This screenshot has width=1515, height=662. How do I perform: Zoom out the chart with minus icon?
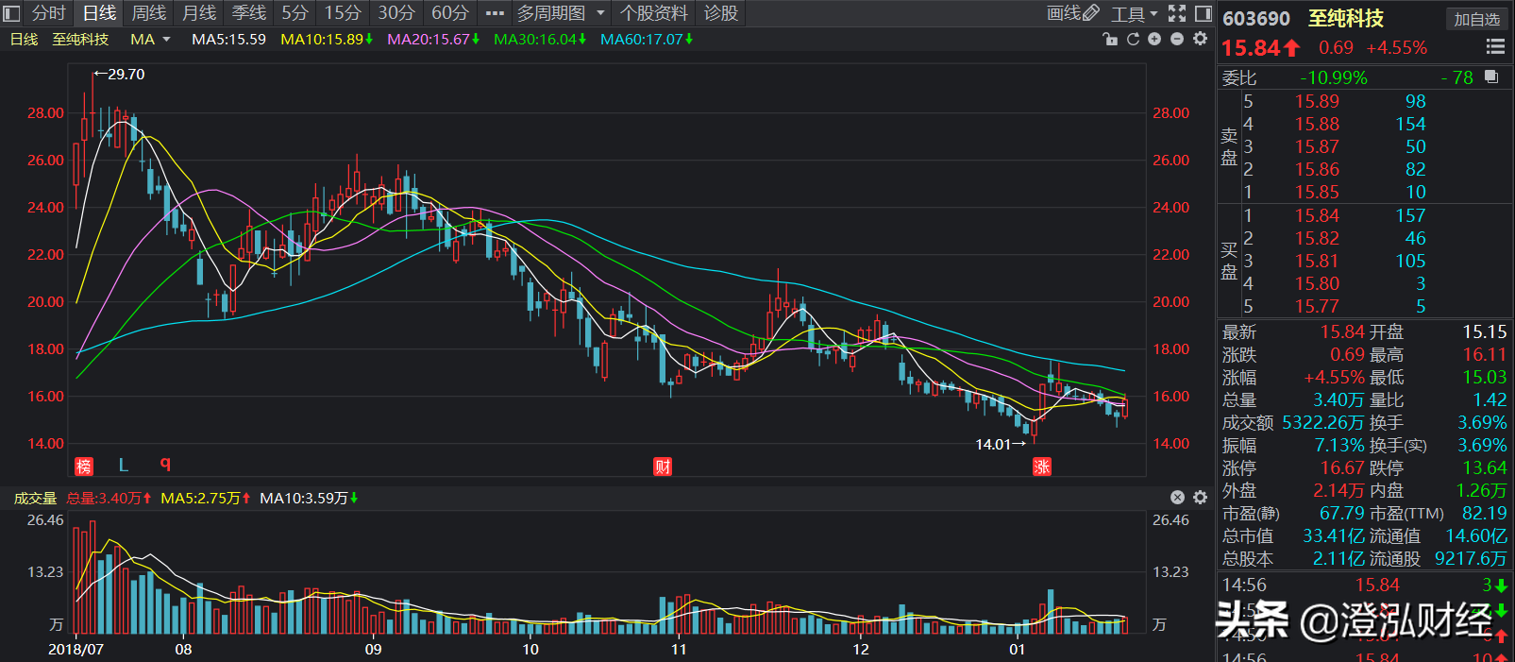pos(1177,39)
